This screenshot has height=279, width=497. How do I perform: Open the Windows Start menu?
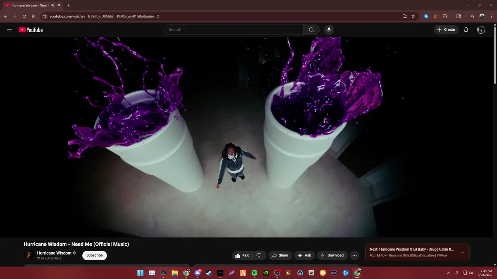[x=140, y=273]
